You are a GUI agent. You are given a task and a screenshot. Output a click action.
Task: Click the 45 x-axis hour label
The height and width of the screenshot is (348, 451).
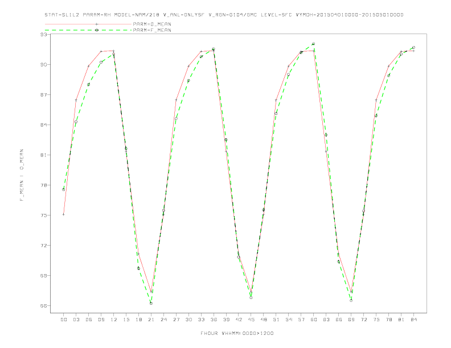pos(251,320)
